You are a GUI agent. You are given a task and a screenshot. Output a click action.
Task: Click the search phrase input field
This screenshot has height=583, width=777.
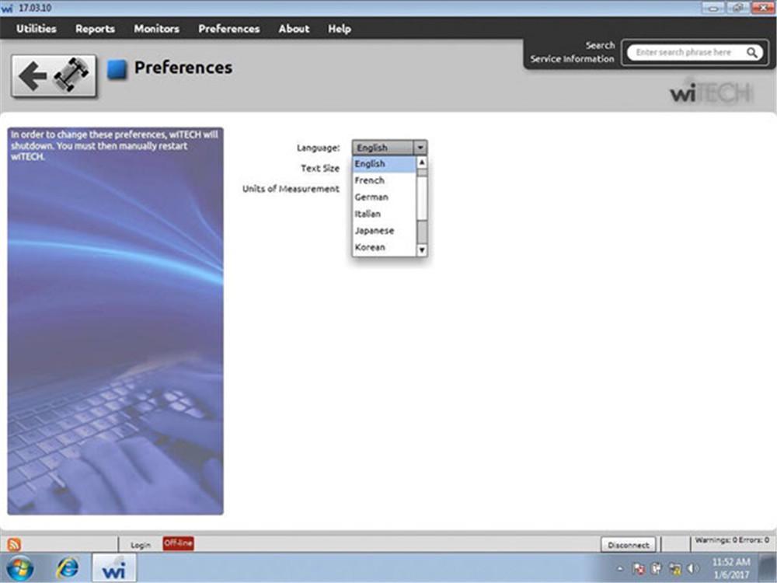pos(687,53)
